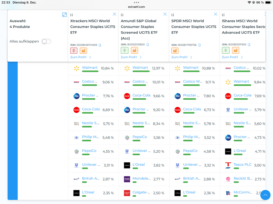Open 'Zum Profil' for iShares ETF
The image size is (273, 204).
[x=232, y=57]
